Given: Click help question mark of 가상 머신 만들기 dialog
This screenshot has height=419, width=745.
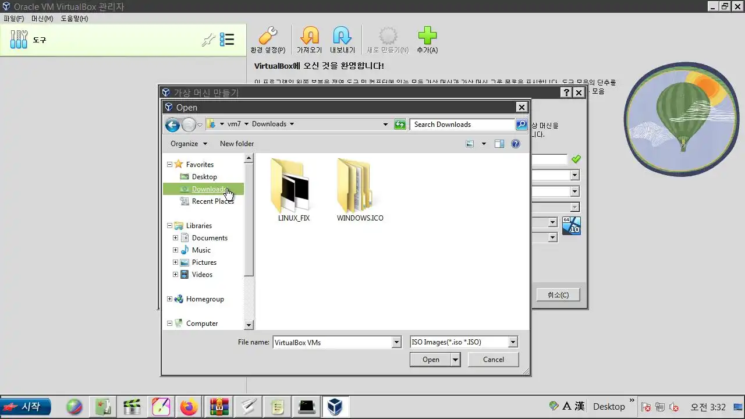Looking at the screenshot, I should point(566,93).
